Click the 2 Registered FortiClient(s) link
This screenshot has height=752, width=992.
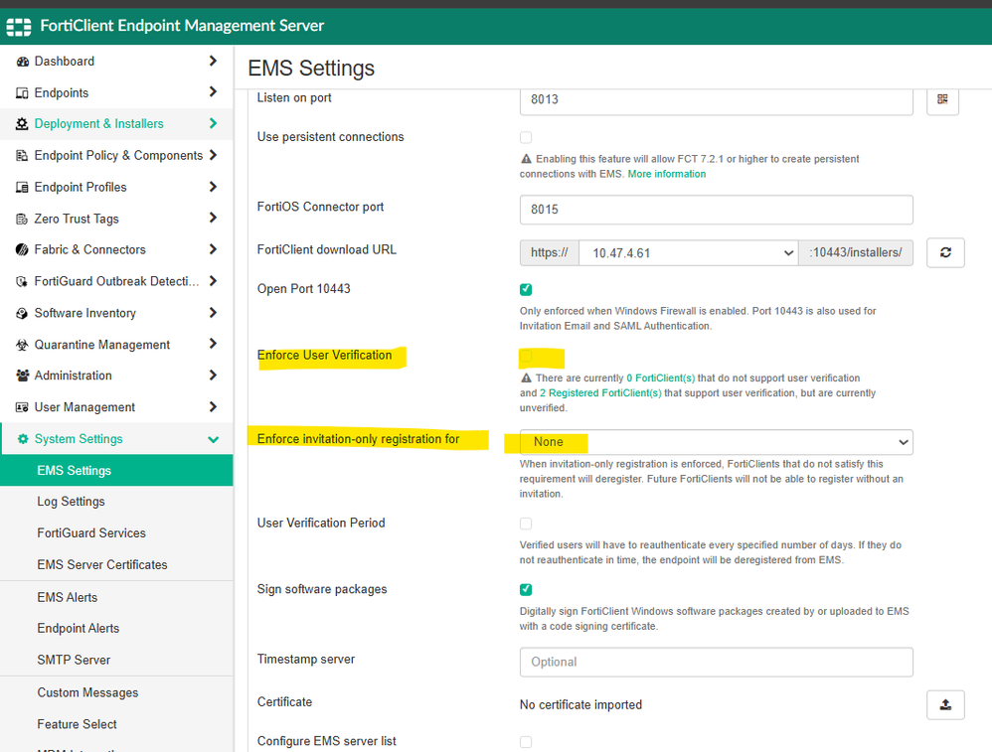pyautogui.click(x=603, y=393)
